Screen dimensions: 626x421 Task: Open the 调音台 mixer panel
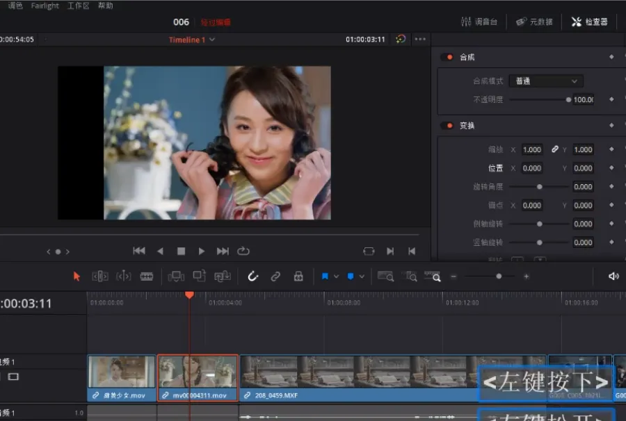tap(479, 22)
